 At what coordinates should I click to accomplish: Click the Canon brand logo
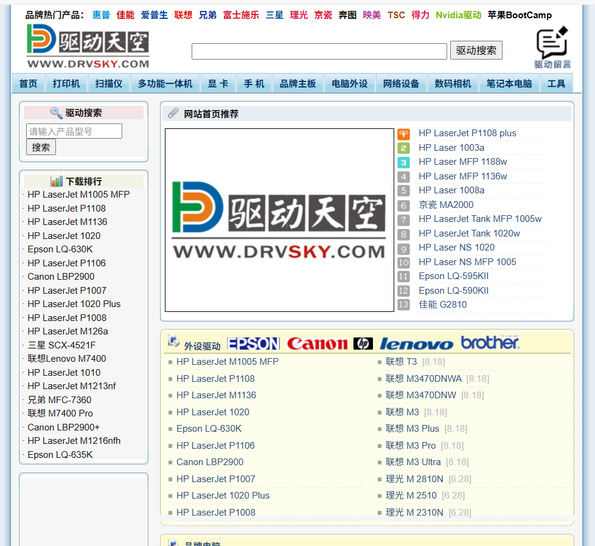[x=317, y=344]
